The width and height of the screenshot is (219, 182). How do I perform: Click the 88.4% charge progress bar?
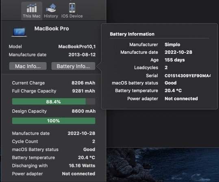pos(54,102)
